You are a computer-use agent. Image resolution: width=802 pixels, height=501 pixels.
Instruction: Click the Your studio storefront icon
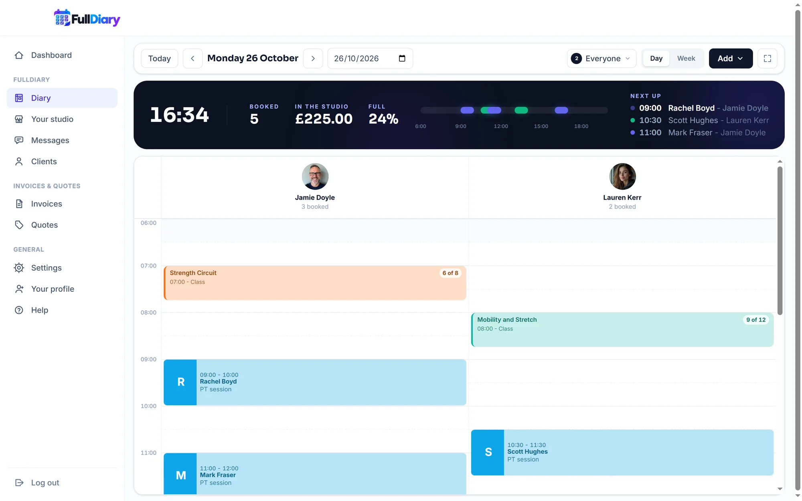19,119
